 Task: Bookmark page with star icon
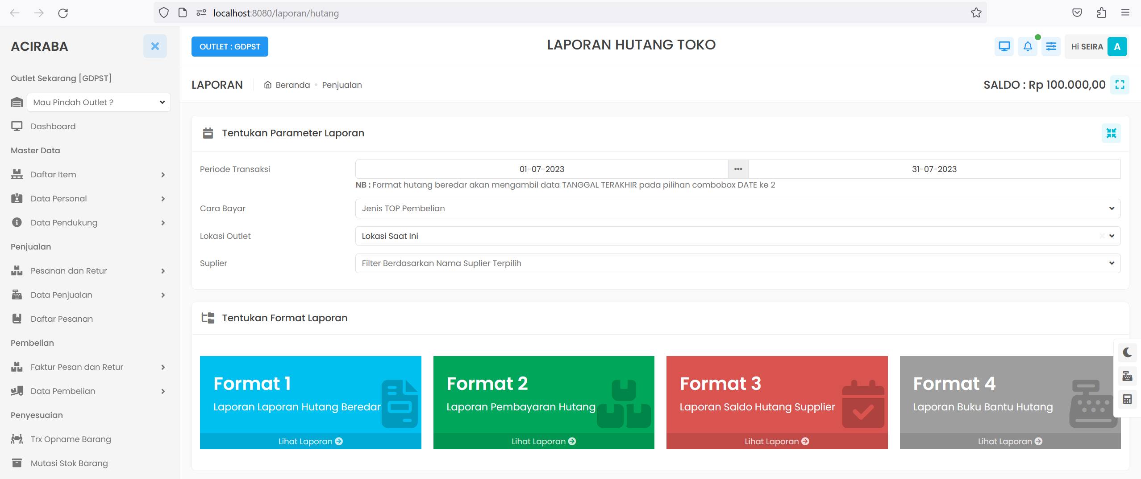pyautogui.click(x=976, y=13)
